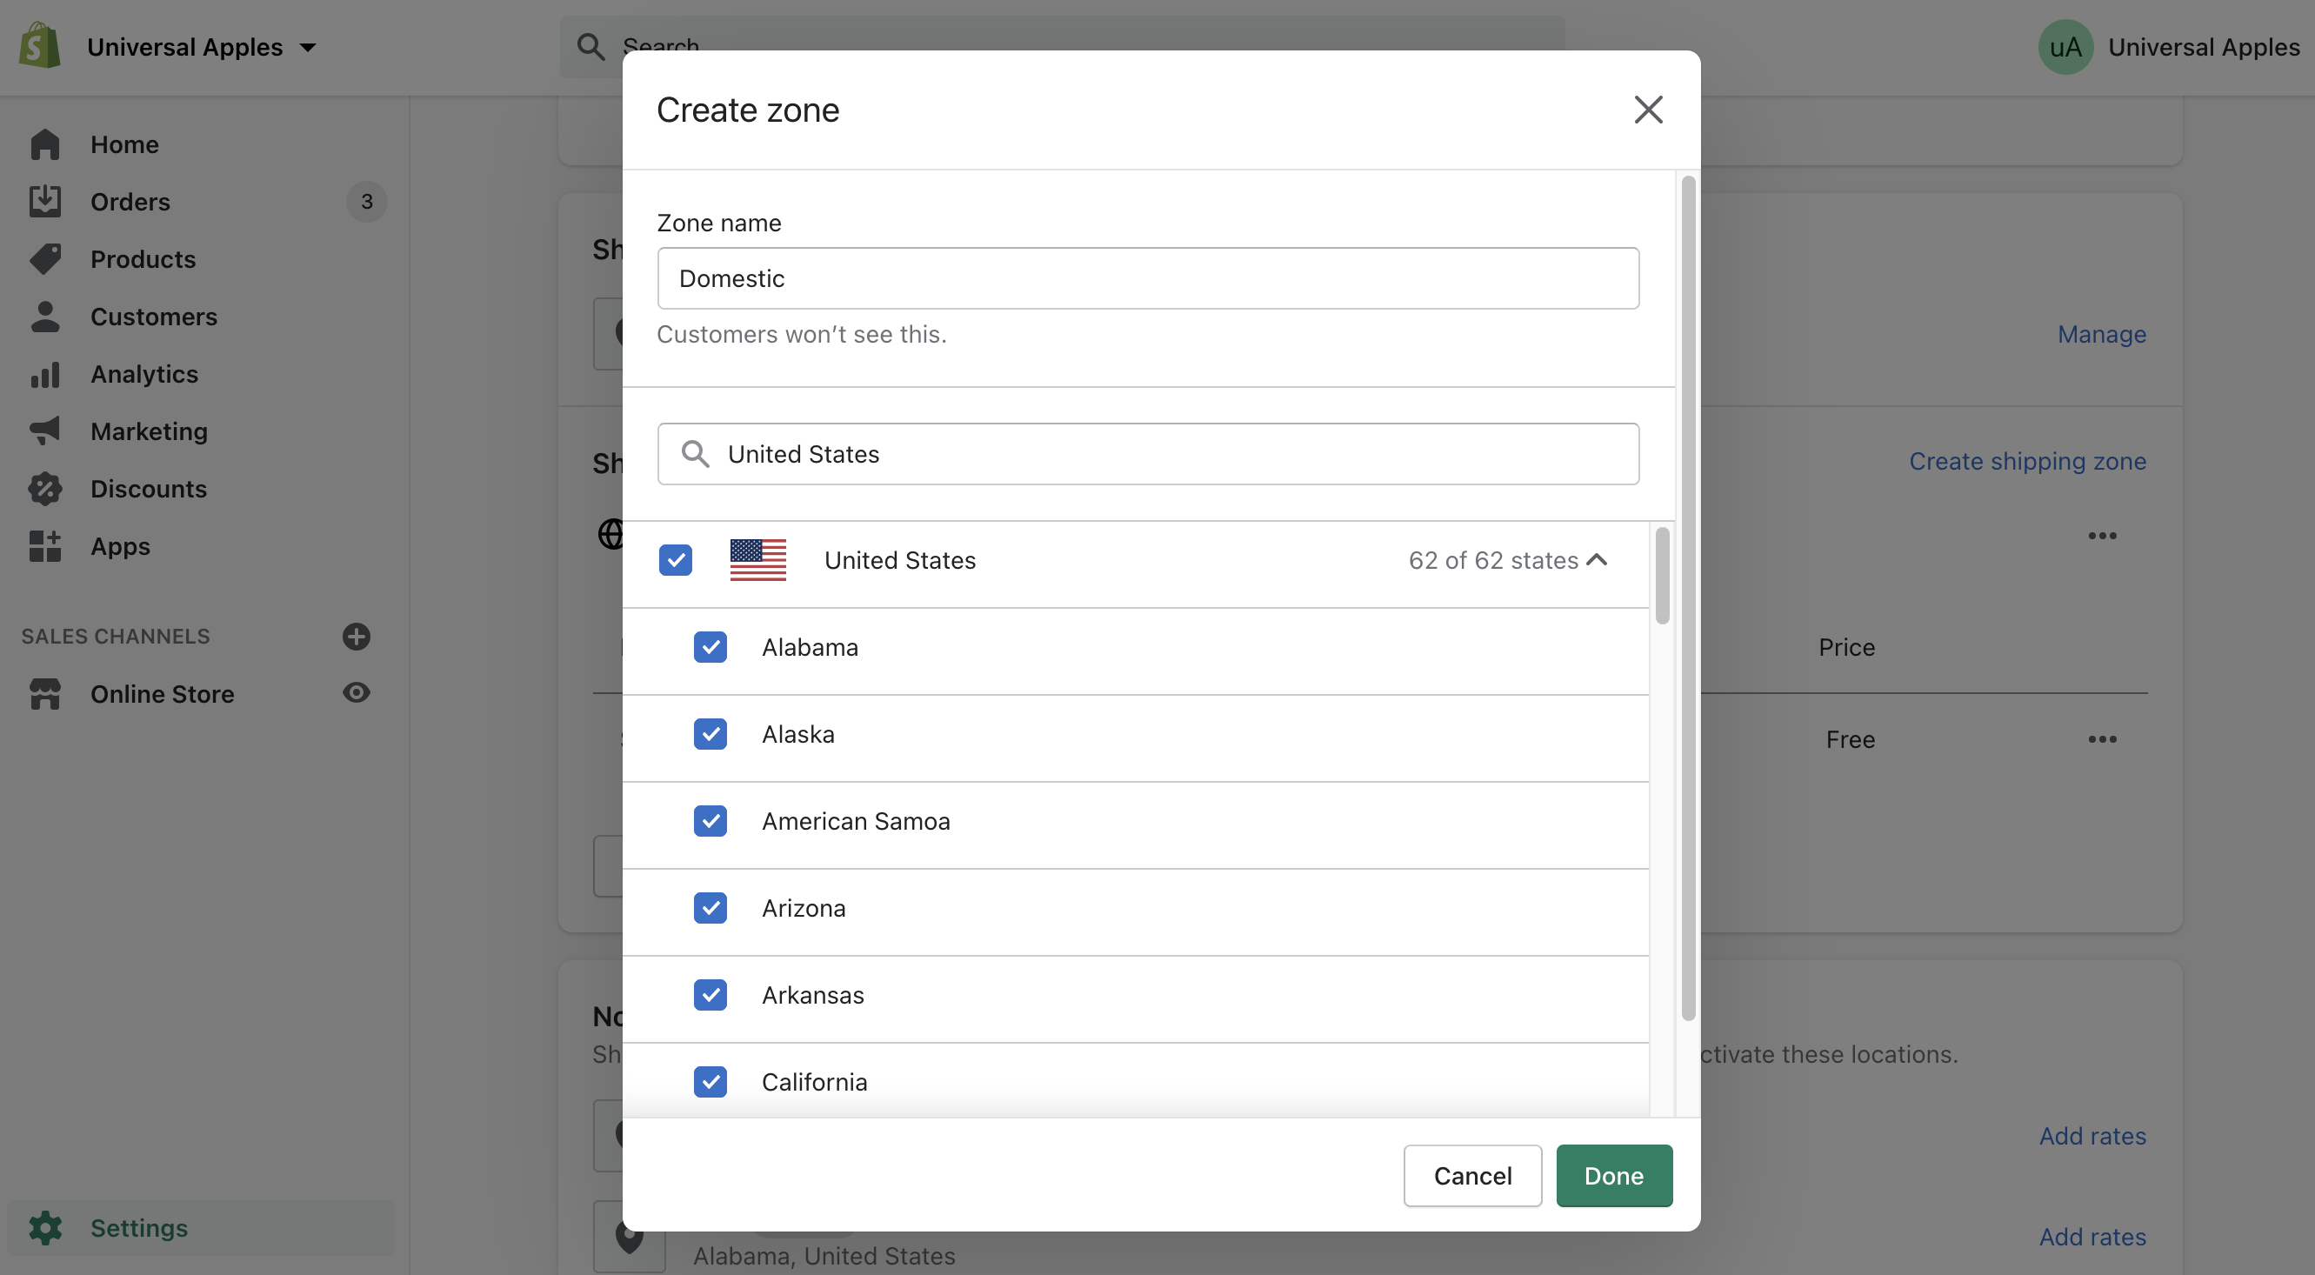
Task: Uncheck the Alabama checkbox
Action: coord(710,647)
